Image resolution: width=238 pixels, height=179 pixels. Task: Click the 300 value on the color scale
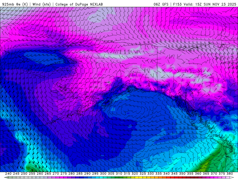pos(103,174)
